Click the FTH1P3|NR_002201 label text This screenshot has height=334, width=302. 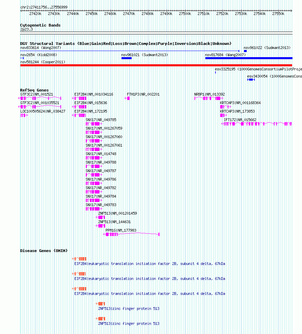[143, 94]
